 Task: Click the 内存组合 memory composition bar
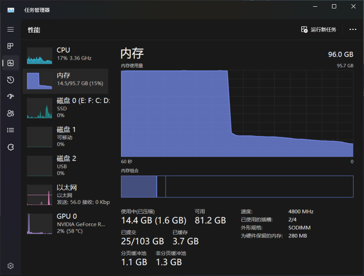(x=237, y=186)
